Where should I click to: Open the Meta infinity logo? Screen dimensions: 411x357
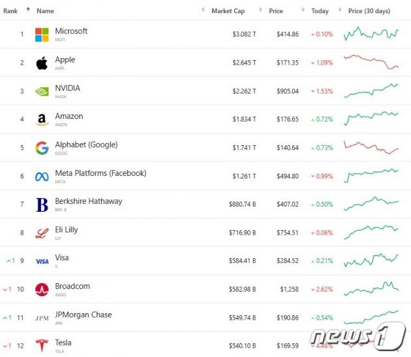(x=42, y=177)
